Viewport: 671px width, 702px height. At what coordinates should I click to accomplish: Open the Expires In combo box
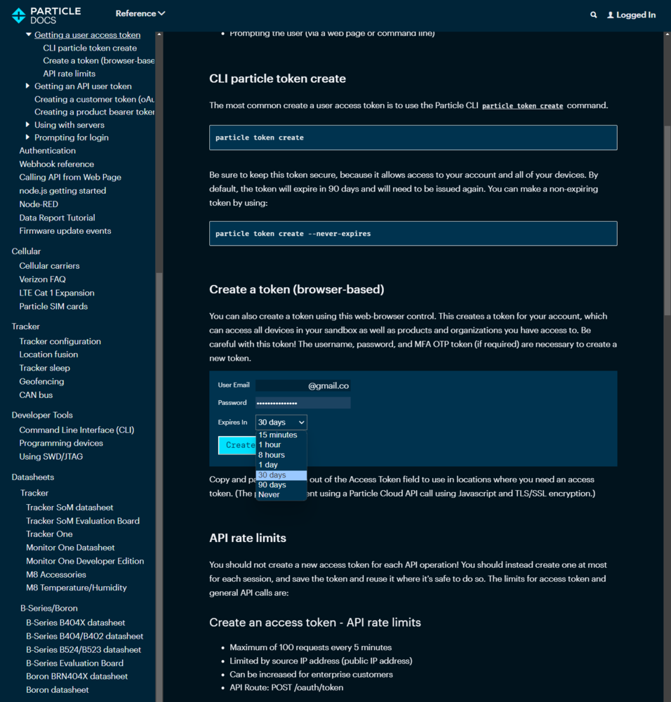(x=281, y=422)
